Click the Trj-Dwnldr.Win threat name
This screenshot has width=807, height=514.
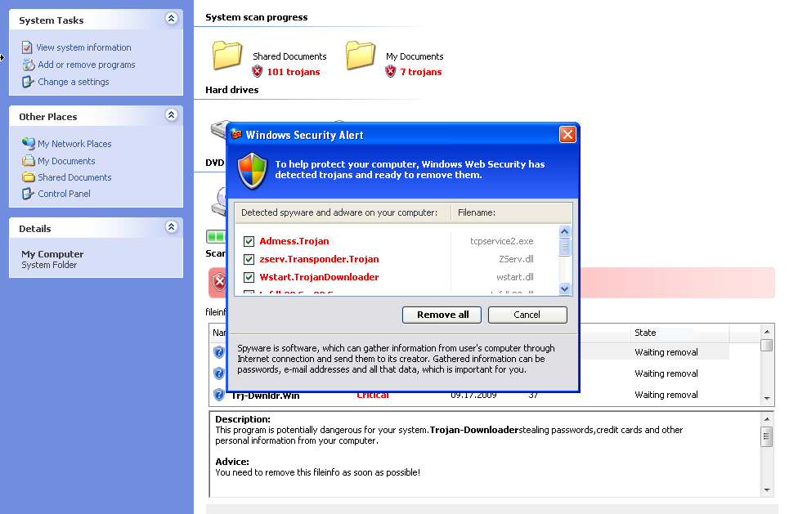click(266, 396)
